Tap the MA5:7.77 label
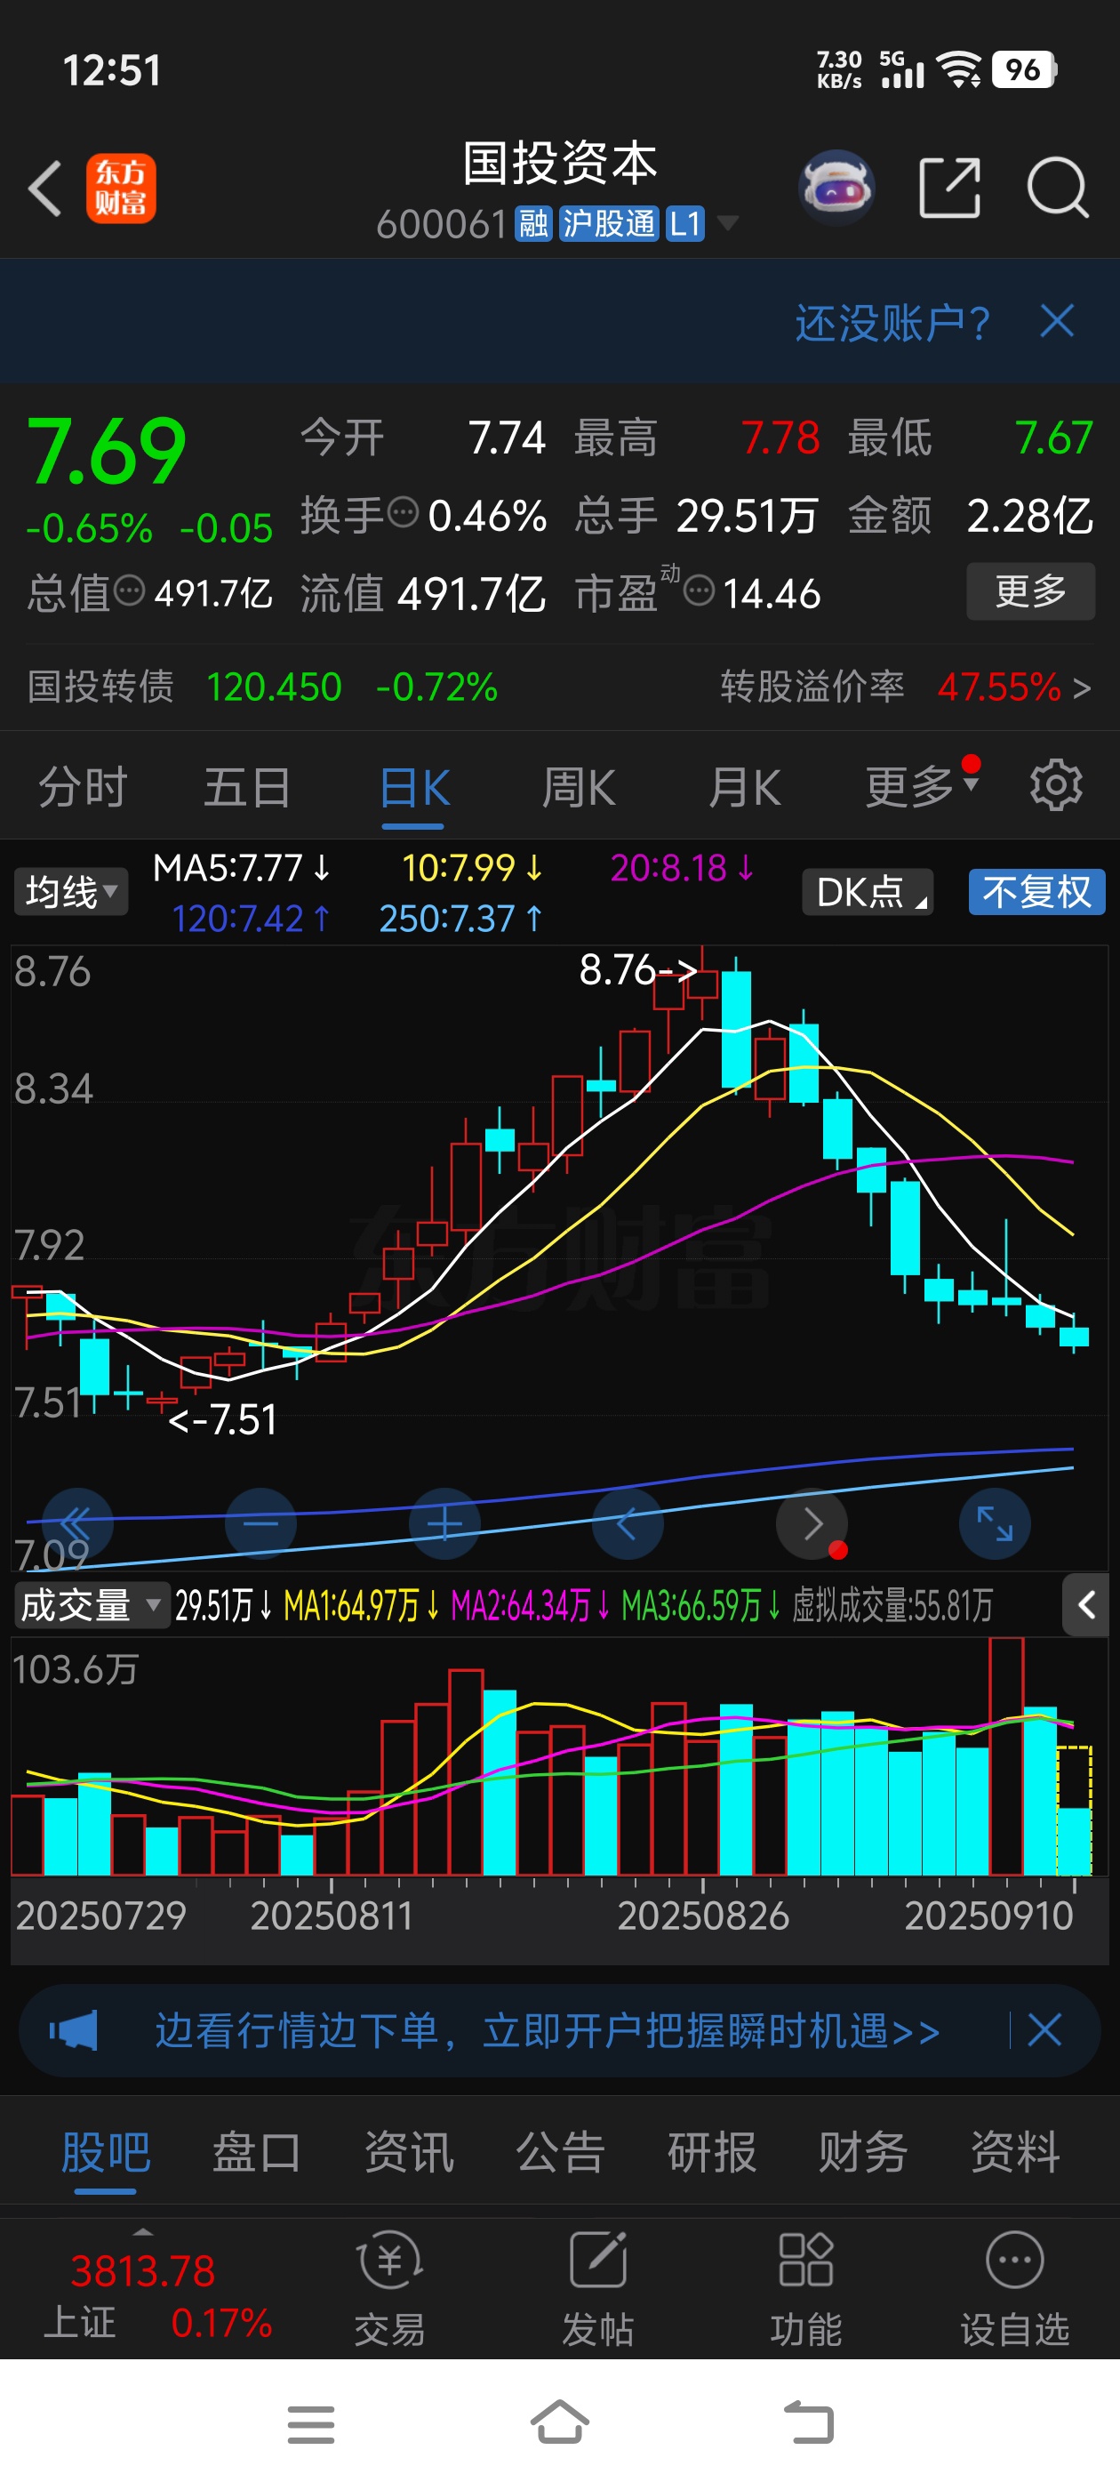 tap(242, 868)
